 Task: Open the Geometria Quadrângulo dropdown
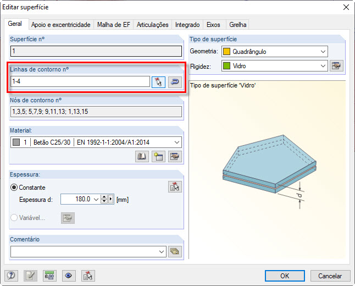click(275, 52)
